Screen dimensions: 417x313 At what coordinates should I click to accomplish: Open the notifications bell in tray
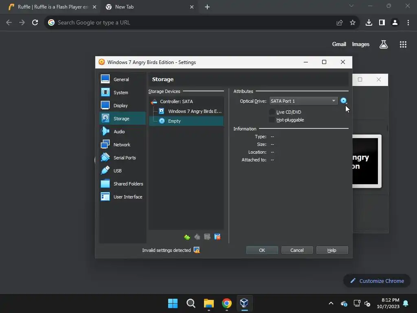click(x=406, y=303)
